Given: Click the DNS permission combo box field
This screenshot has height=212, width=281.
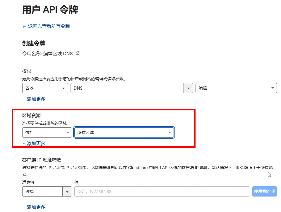Looking at the screenshot, I should click(127, 88).
